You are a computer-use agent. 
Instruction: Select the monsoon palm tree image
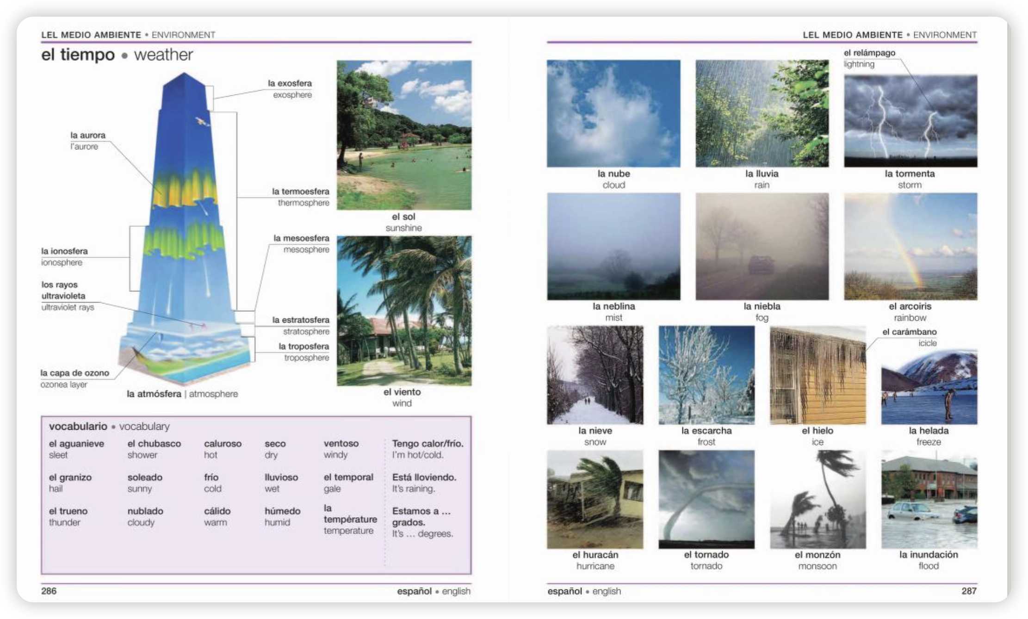coord(817,499)
